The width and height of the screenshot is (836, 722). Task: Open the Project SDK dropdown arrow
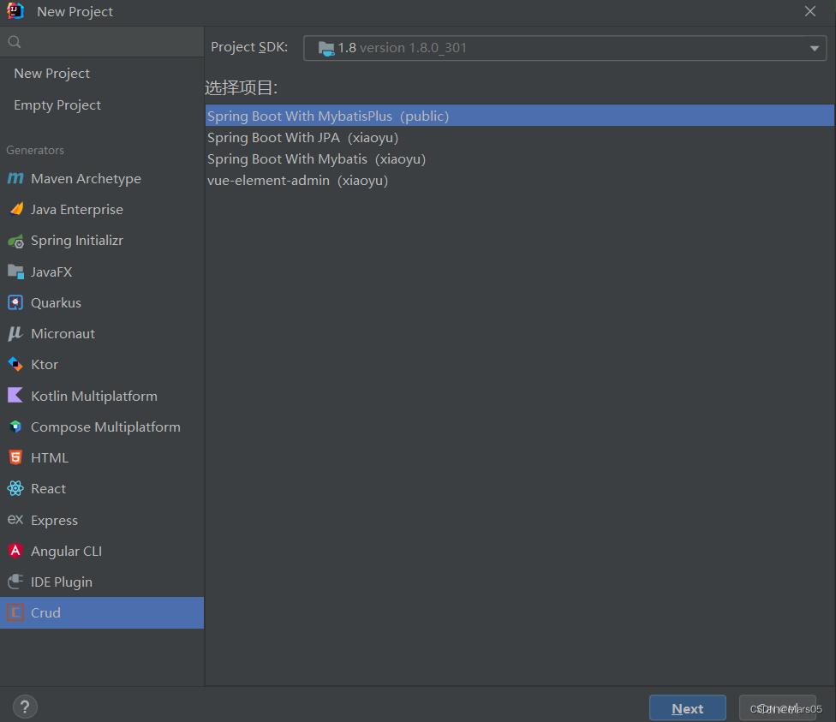coord(814,49)
